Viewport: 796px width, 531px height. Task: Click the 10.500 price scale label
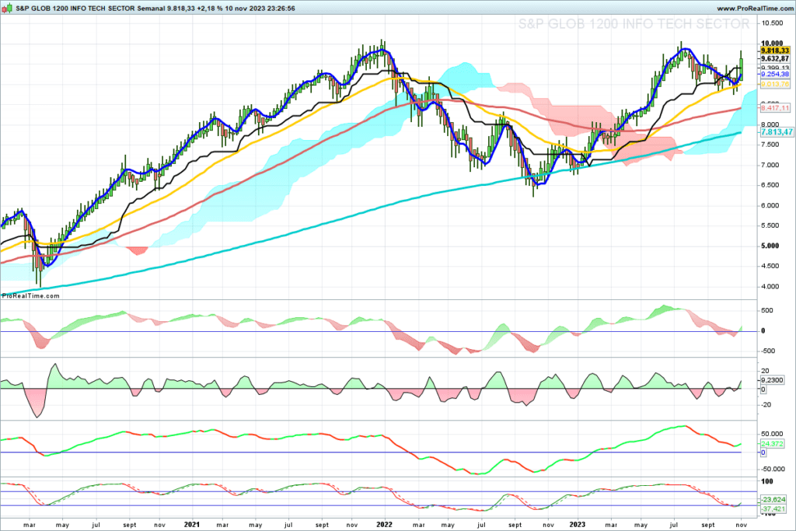pos(772,23)
